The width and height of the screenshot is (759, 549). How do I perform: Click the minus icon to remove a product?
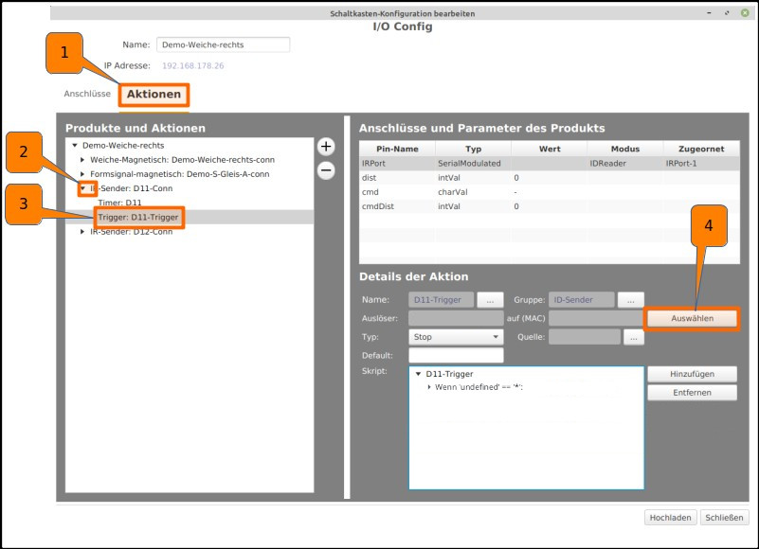tap(327, 171)
